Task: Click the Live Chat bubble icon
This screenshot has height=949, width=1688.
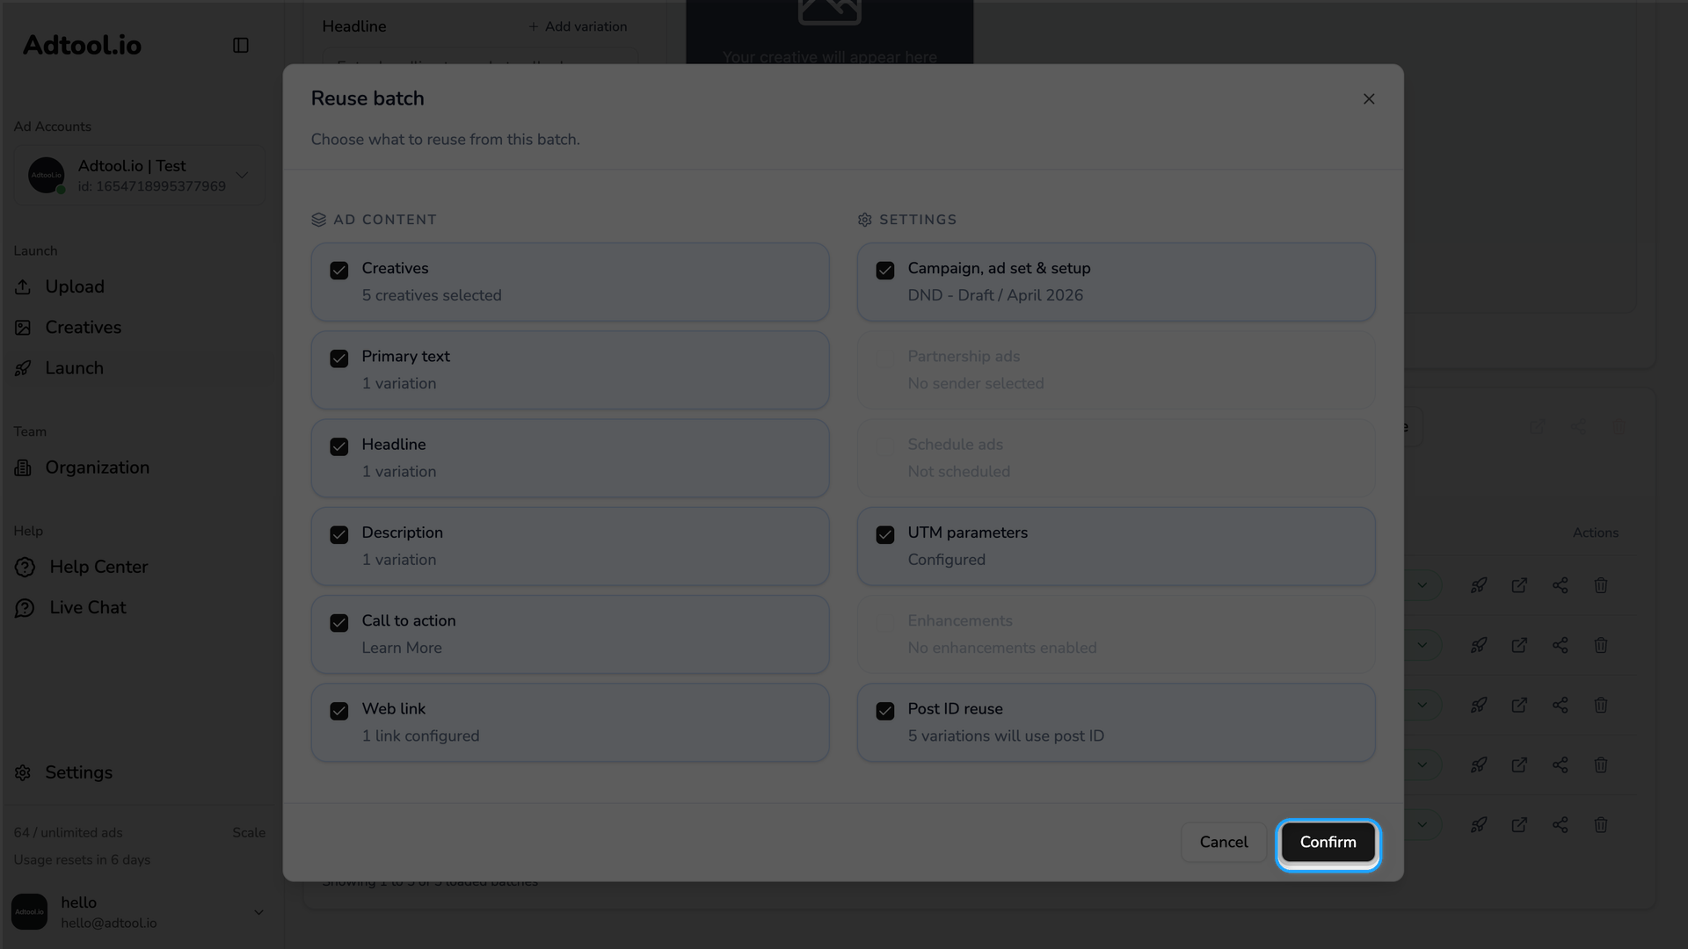Action: click(x=25, y=608)
